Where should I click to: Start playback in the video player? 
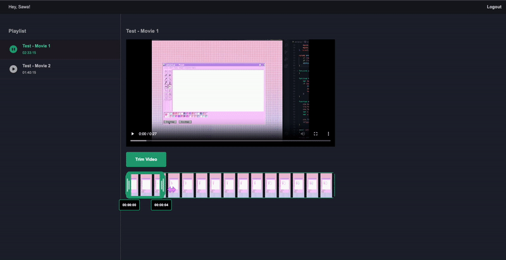pyautogui.click(x=132, y=134)
